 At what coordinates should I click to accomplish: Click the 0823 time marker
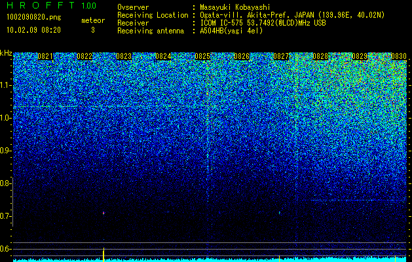pyautogui.click(x=124, y=56)
